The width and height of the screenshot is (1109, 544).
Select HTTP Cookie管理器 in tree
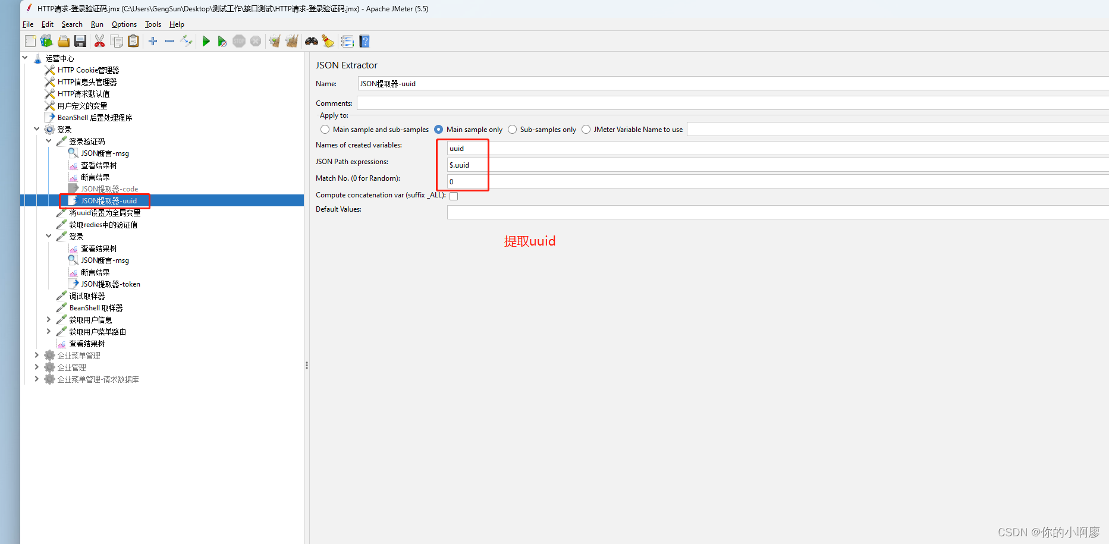pyautogui.click(x=88, y=70)
